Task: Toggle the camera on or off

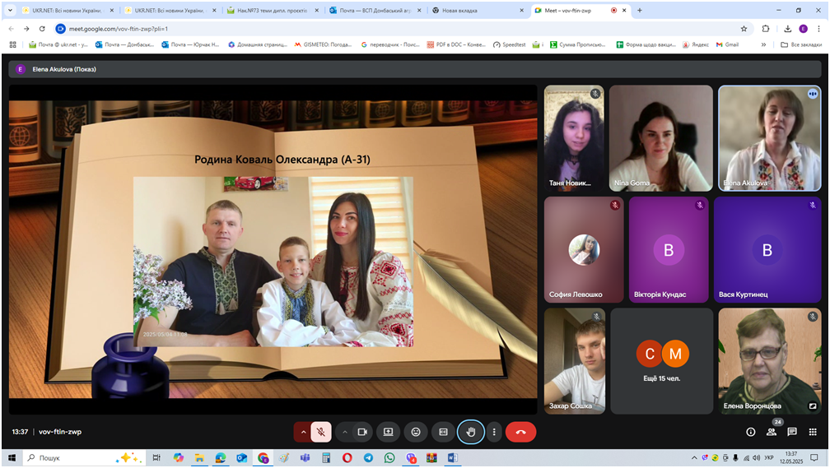Action: point(362,432)
